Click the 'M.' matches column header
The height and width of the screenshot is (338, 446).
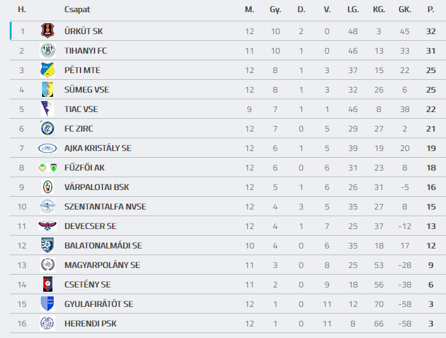point(249,10)
